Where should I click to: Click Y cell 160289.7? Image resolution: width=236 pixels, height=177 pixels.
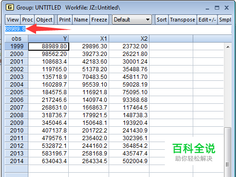coord(49,85)
